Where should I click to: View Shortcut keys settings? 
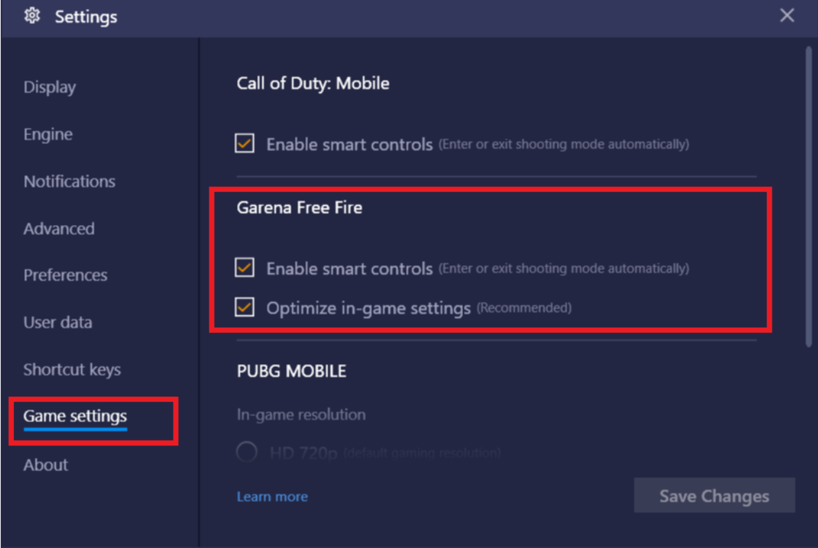coord(72,370)
